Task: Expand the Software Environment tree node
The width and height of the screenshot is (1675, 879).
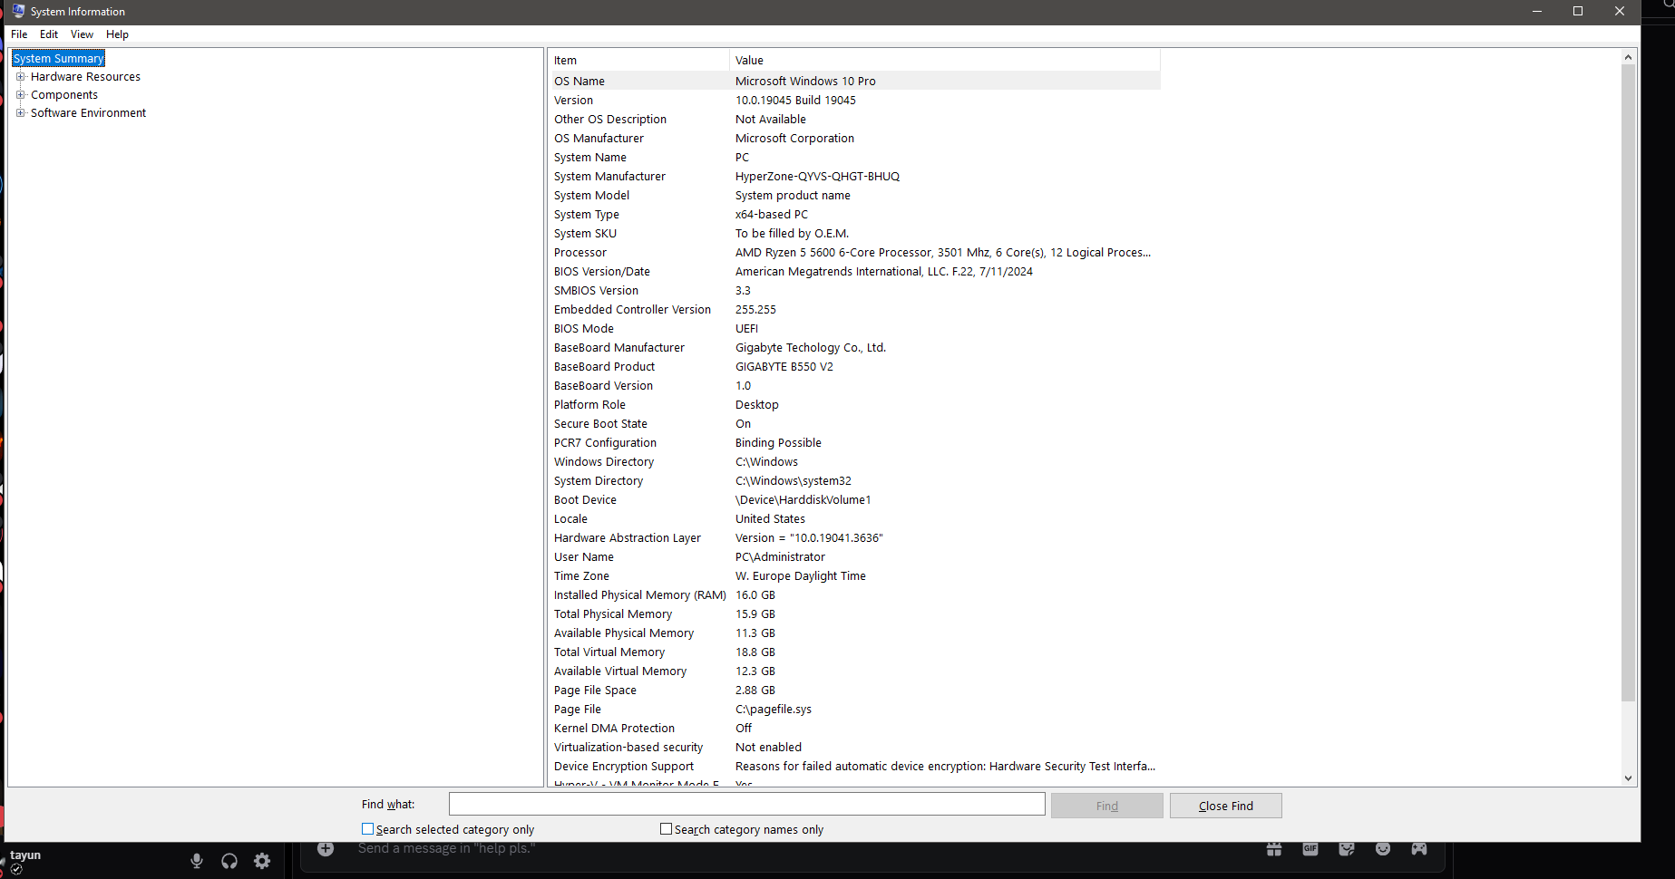Action: click(x=20, y=113)
